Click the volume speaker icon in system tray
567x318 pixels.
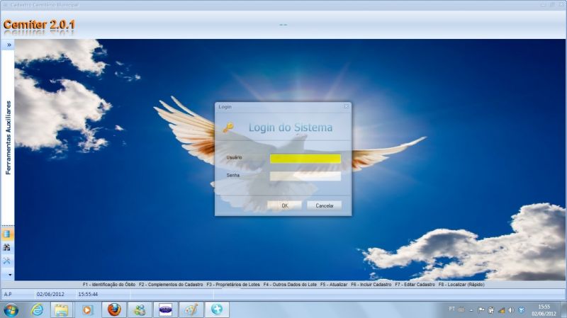pyautogui.click(x=510, y=310)
